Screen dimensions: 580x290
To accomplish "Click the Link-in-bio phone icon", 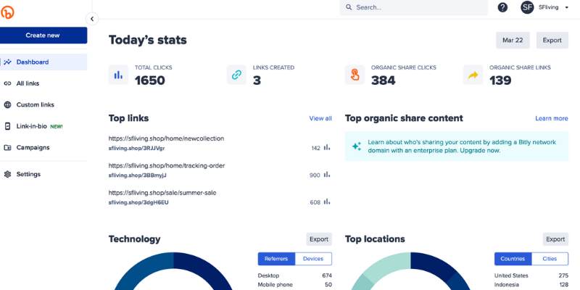I will (7, 126).
